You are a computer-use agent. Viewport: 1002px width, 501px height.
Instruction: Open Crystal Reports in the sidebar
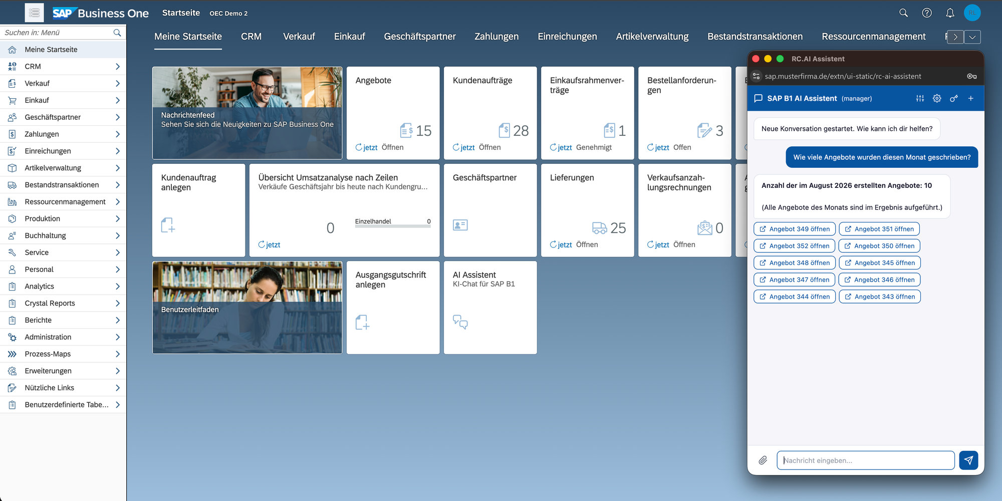63,303
